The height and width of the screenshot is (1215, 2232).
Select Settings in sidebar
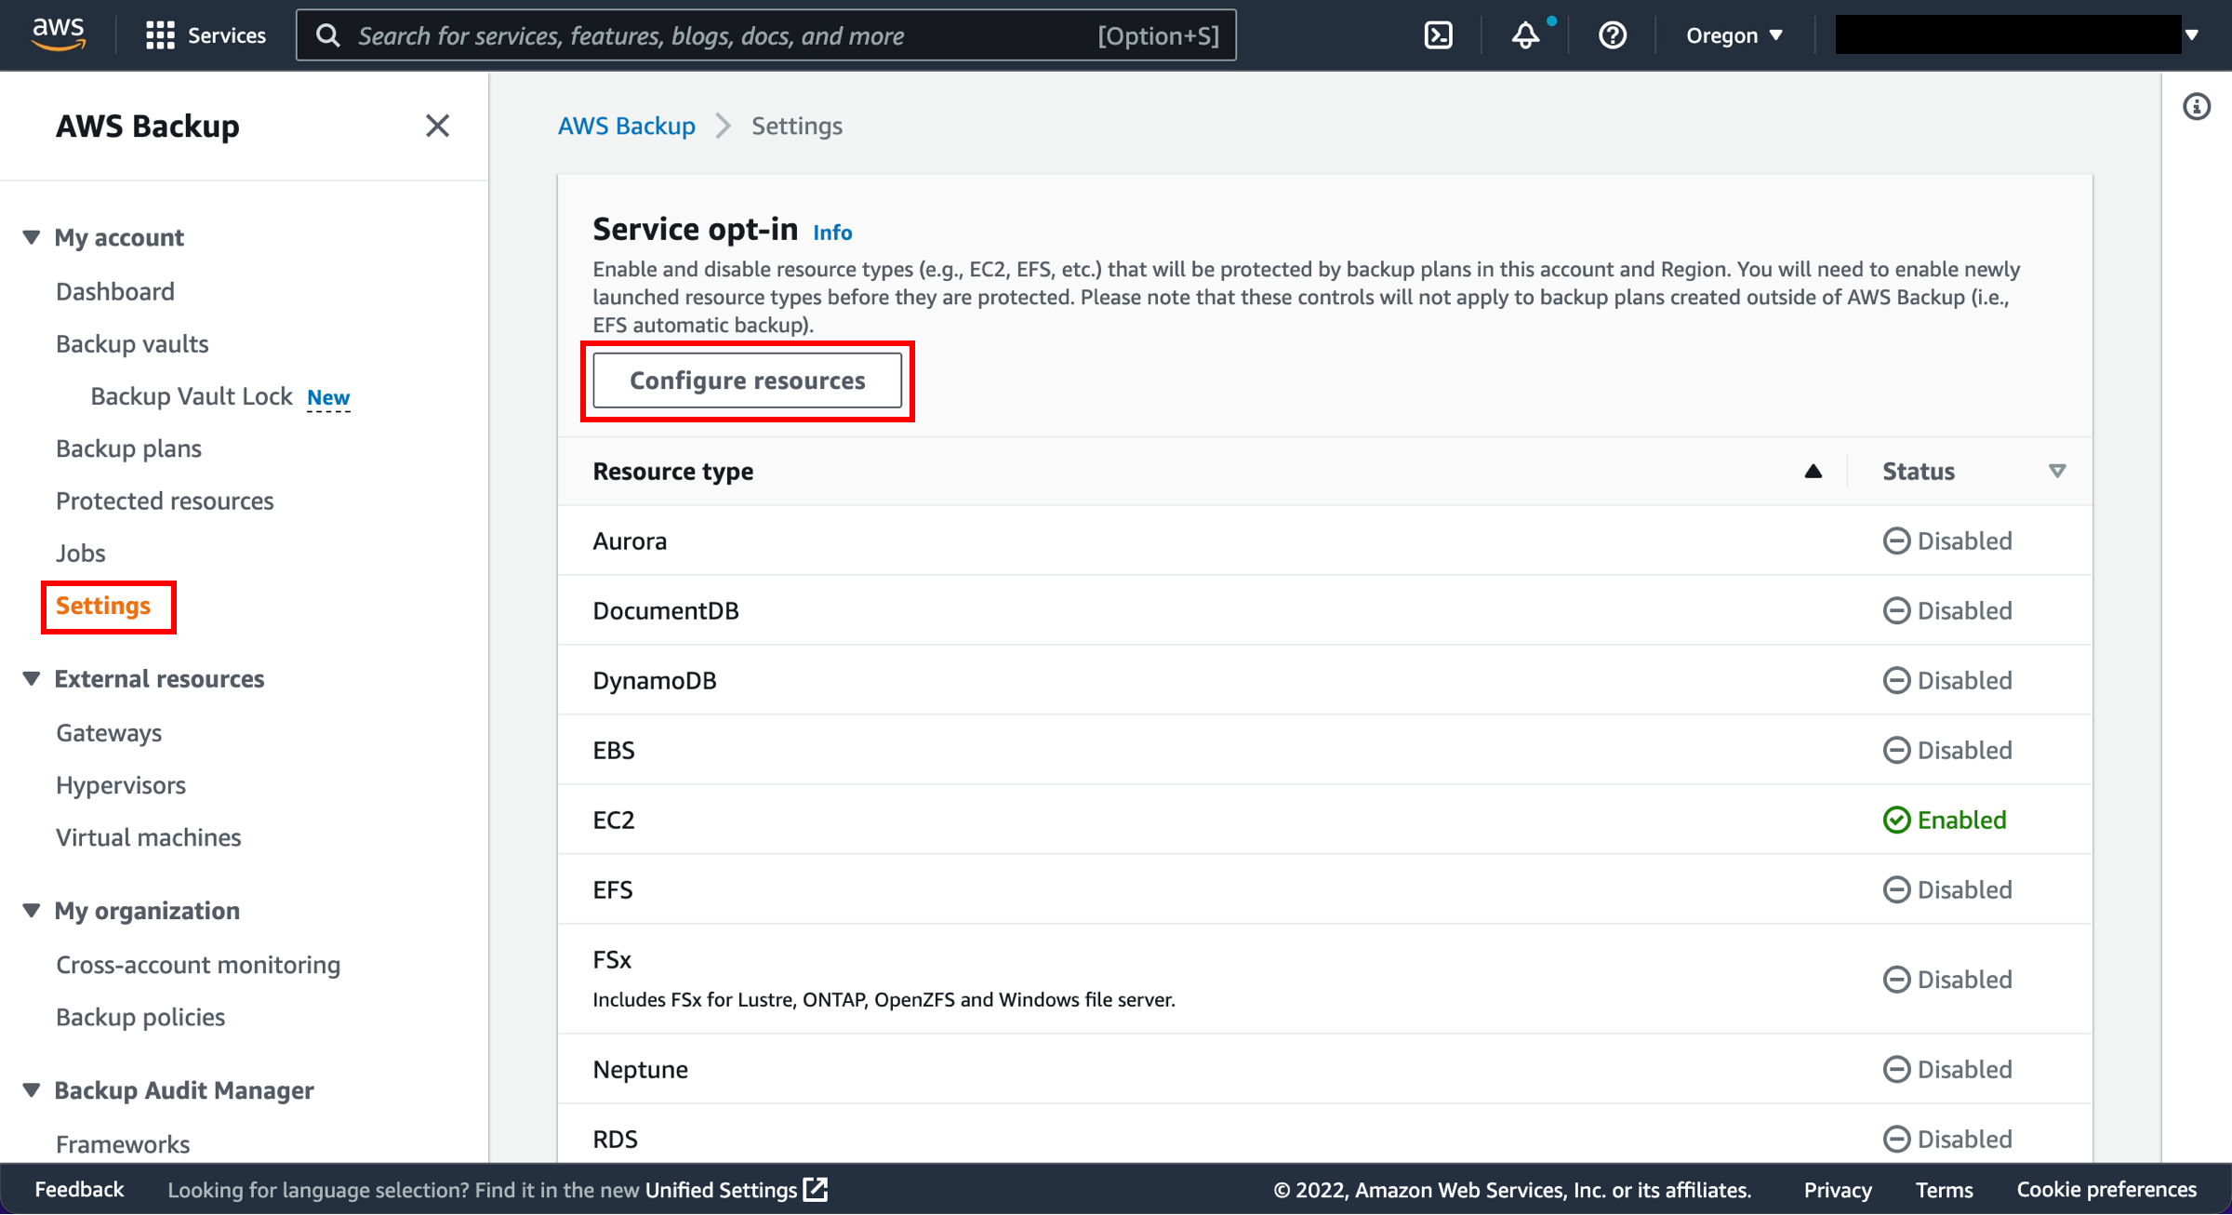(x=103, y=606)
